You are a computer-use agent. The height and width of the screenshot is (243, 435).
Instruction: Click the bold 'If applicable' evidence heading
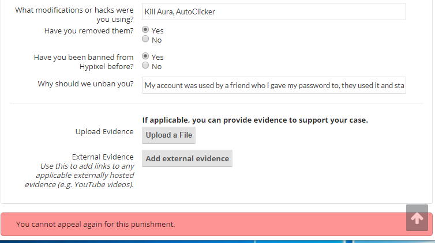coord(255,120)
